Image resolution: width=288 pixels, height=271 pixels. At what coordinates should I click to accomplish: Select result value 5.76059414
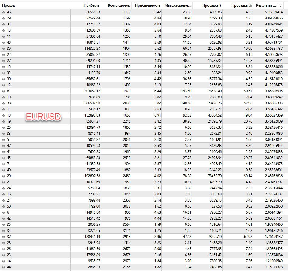click(x=274, y=12)
